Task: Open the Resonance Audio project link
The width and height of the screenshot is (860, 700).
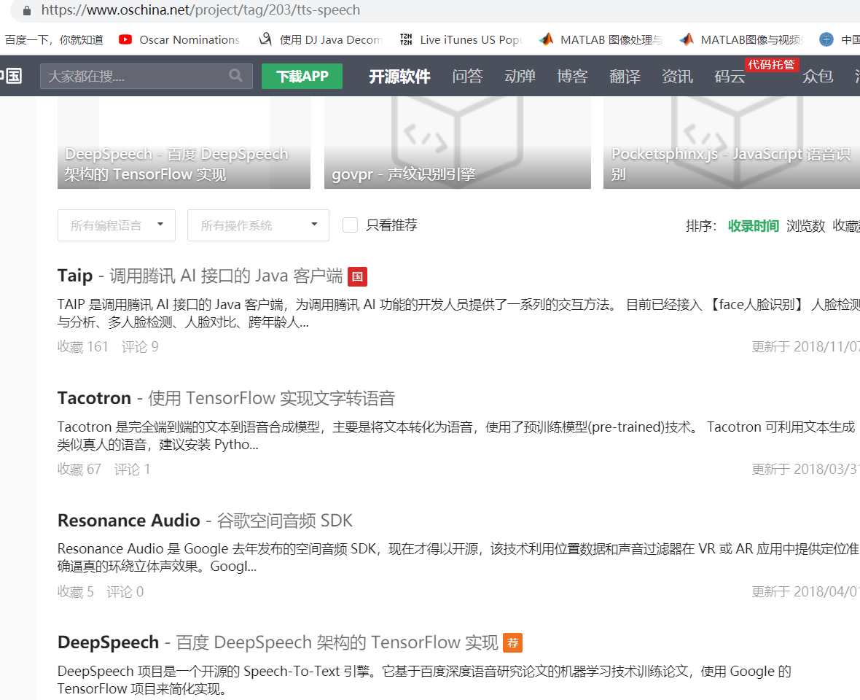Action: (205, 520)
